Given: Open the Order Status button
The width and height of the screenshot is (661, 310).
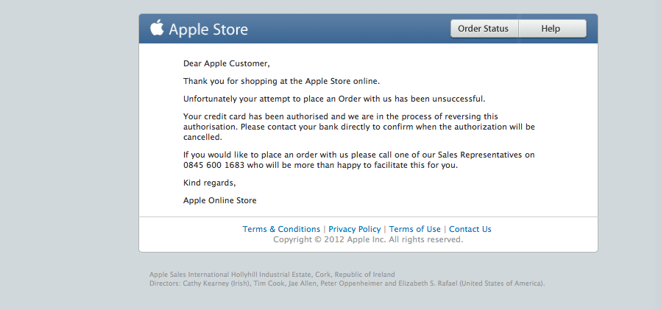Looking at the screenshot, I should (x=484, y=29).
